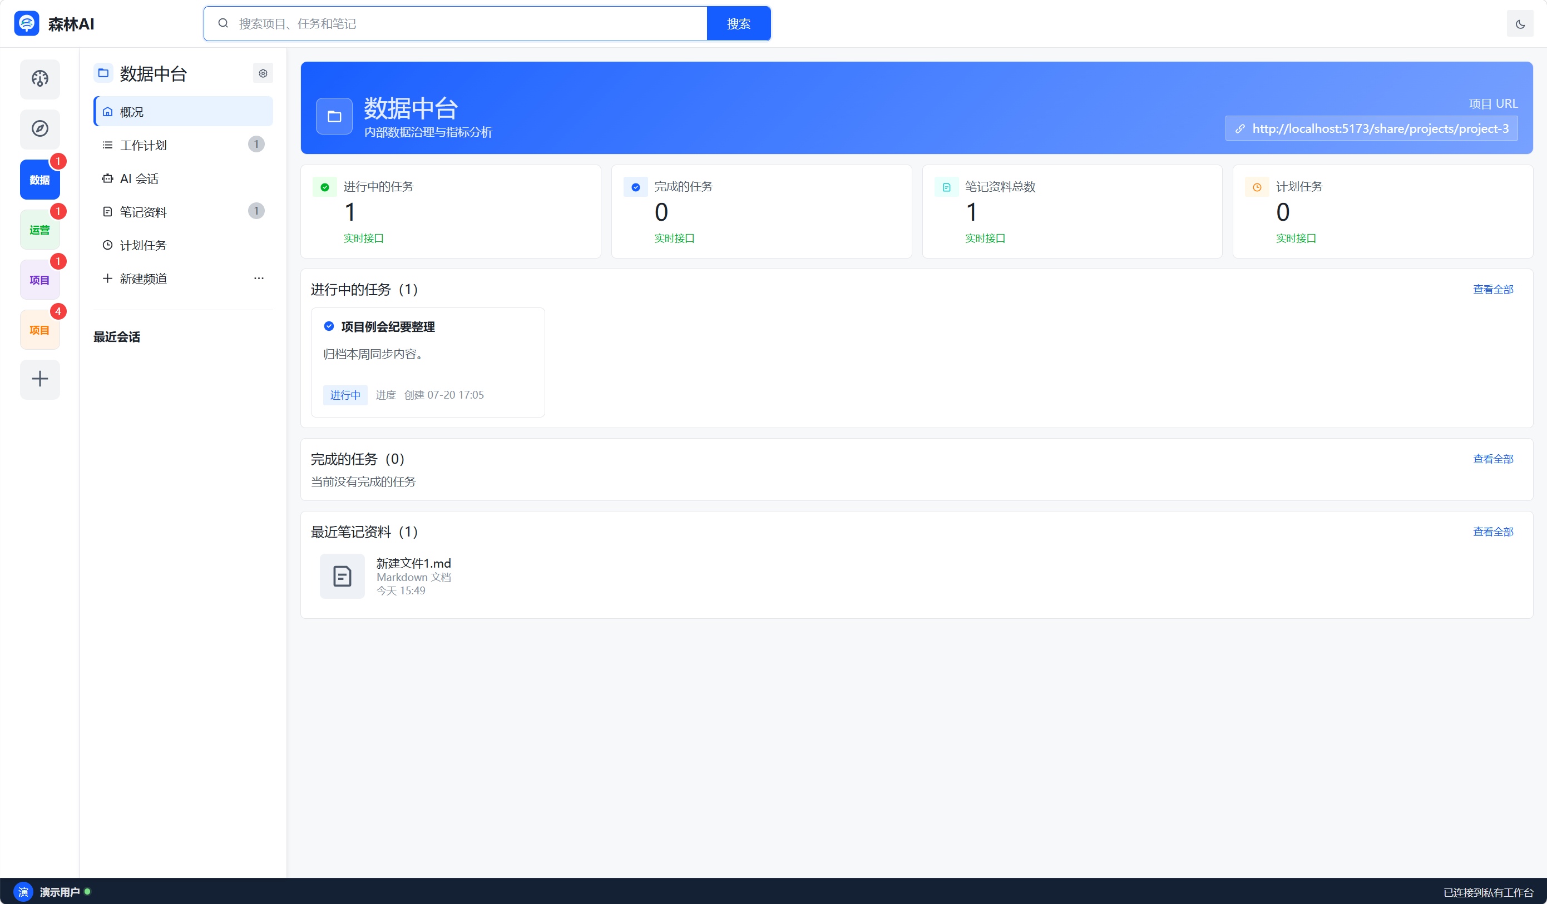Viewport: 1547px width, 904px height.
Task: Open the 项目例会纪要整理 task title
Action: (388, 327)
